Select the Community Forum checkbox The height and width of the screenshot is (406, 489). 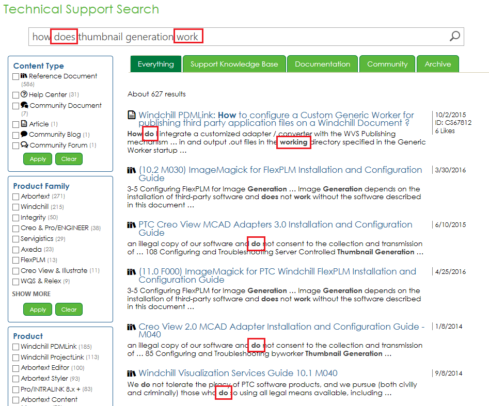[15, 145]
